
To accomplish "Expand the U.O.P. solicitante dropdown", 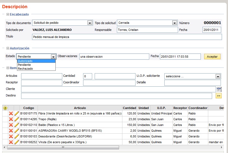I will 218,76.
